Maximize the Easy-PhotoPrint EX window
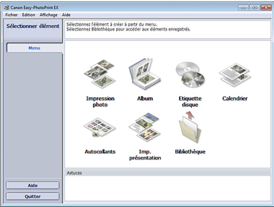 pyautogui.click(x=255, y=8)
